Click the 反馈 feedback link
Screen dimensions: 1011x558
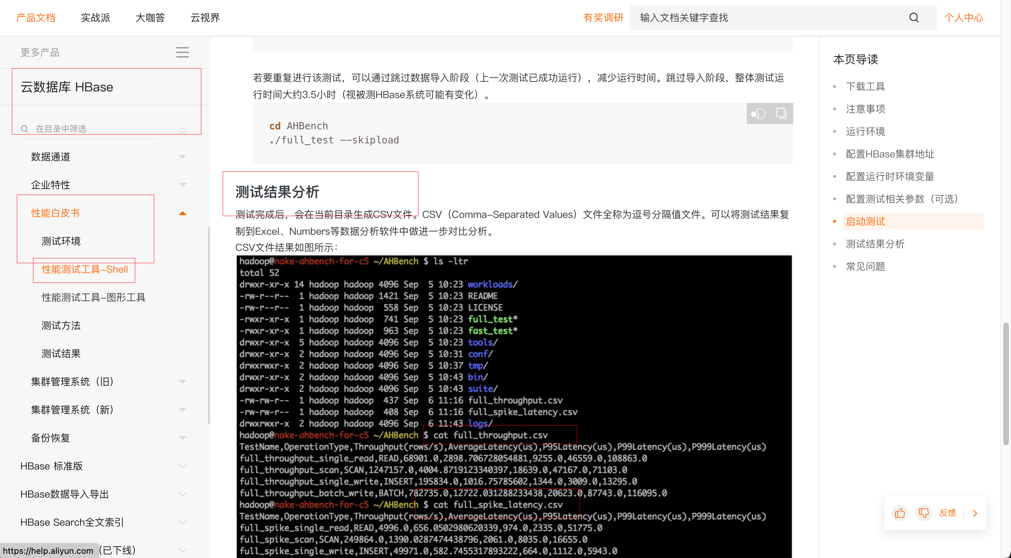(947, 513)
